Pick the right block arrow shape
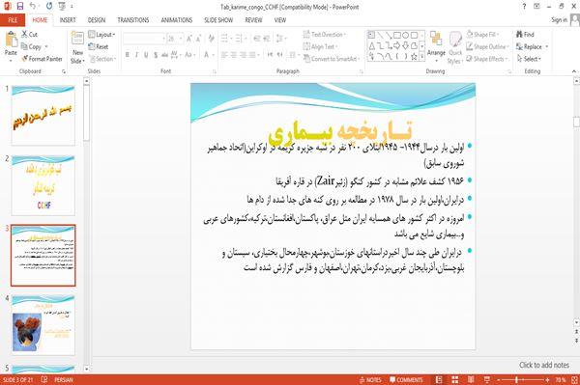The width and height of the screenshot is (580, 385). (x=397, y=45)
